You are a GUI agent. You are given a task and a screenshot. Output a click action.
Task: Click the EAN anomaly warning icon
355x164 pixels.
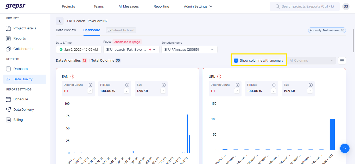click(72, 76)
